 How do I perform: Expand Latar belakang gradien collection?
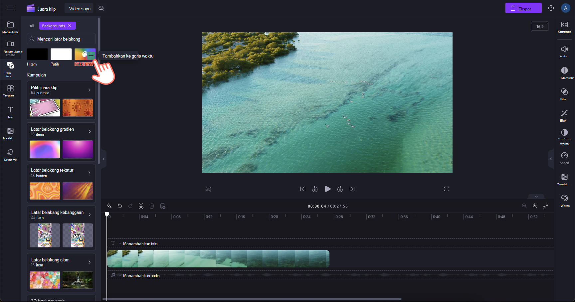tap(90, 131)
